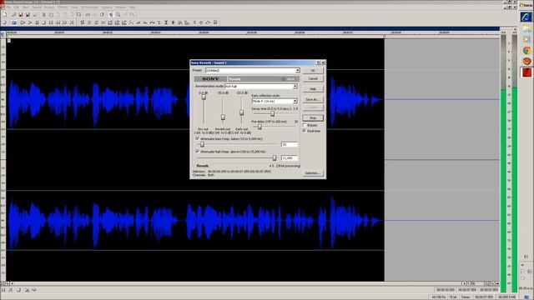Open the Edit menu
Viewport: 534px width, 300px height.
pos(17,7)
